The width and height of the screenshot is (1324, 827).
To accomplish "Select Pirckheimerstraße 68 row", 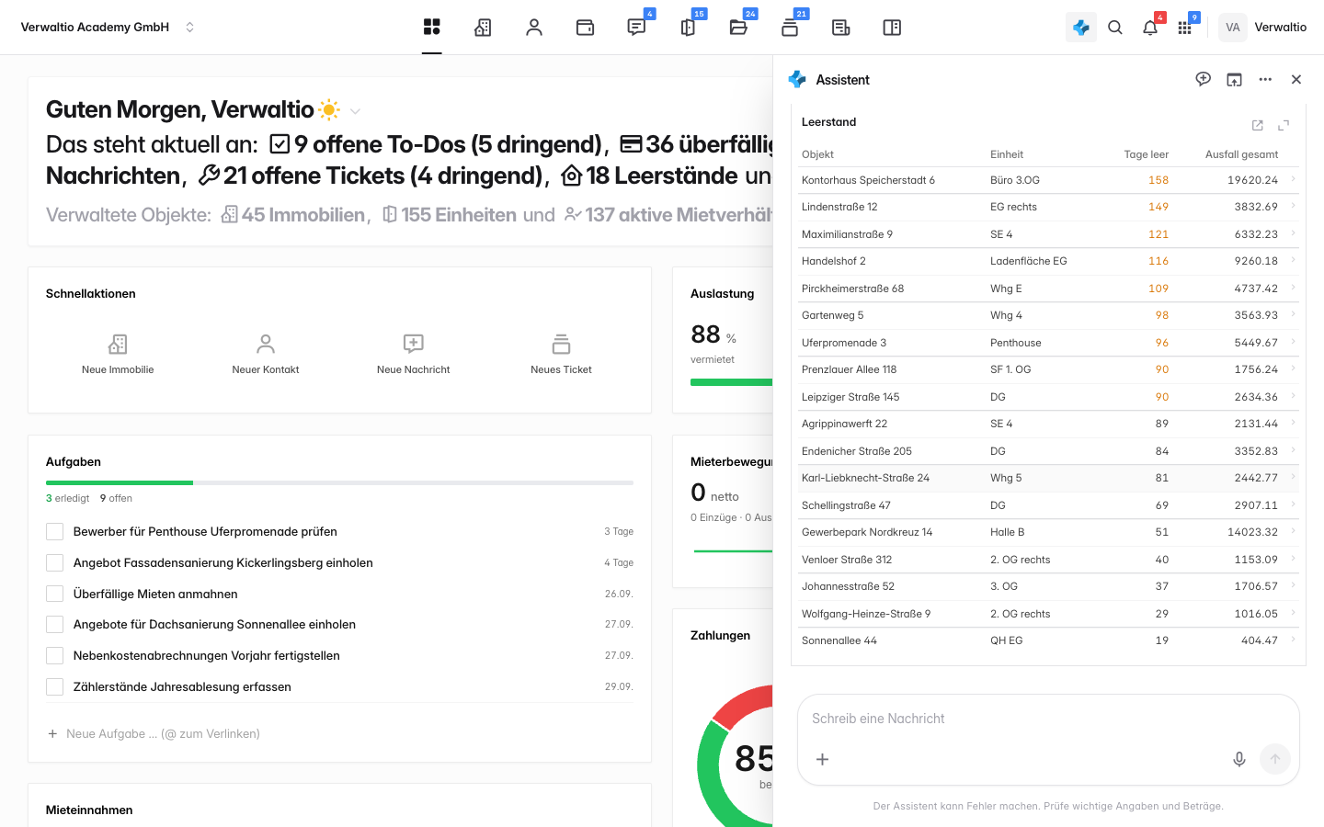I will click(x=1048, y=289).
